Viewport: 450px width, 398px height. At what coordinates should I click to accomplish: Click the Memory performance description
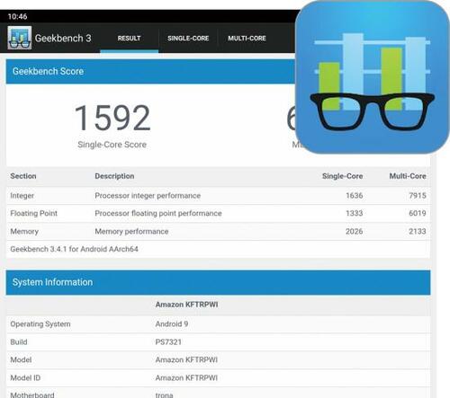point(131,232)
